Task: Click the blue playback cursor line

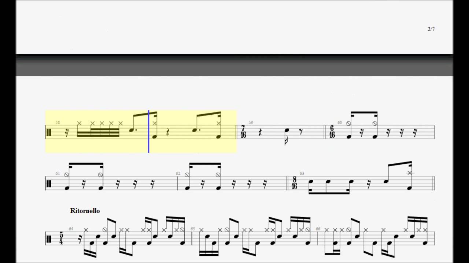Action: [x=148, y=131]
